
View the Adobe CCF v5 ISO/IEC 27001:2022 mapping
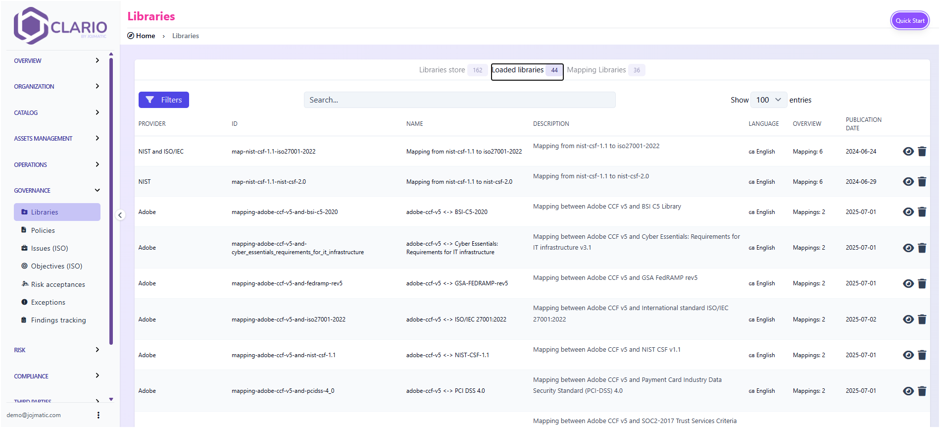coord(908,320)
